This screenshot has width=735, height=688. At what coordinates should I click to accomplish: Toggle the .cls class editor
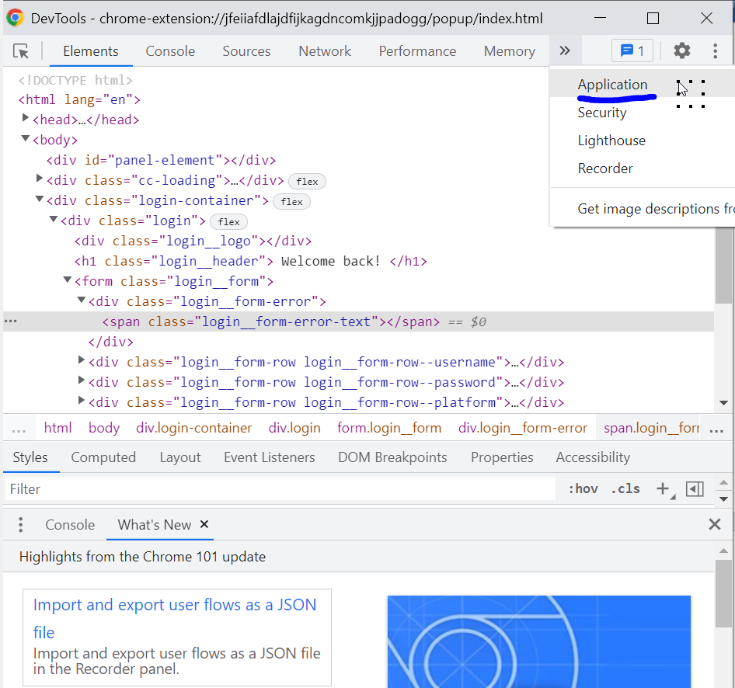tap(625, 489)
